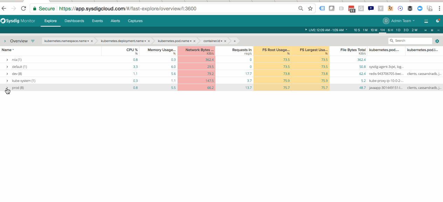Viewport: 443px width, 202px height.
Task: Click the Search input field
Action: (410, 41)
